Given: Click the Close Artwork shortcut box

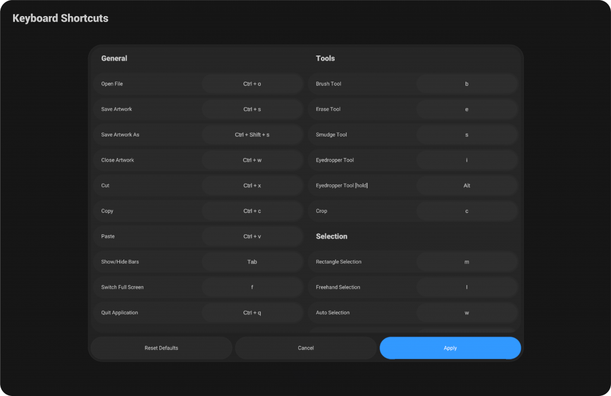Looking at the screenshot, I should point(252,160).
